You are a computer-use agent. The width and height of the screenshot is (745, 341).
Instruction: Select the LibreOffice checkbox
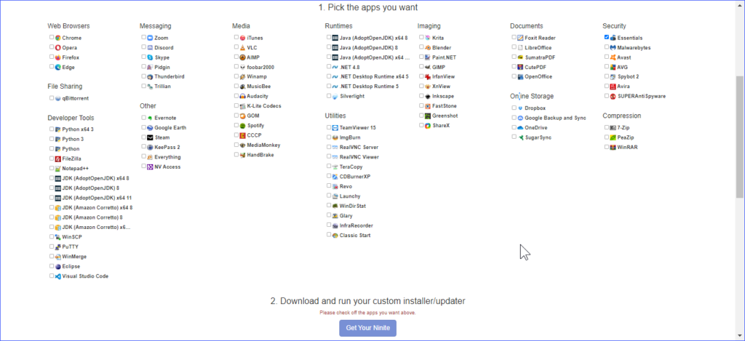point(514,47)
